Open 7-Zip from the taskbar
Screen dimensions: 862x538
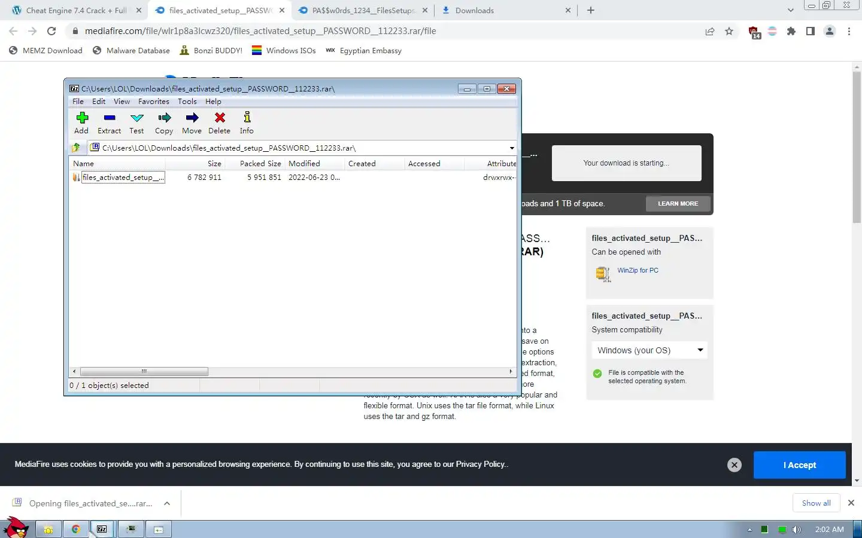click(102, 529)
